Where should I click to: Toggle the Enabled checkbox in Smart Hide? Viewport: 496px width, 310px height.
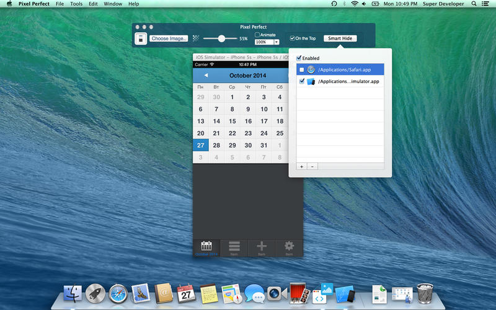click(299, 58)
